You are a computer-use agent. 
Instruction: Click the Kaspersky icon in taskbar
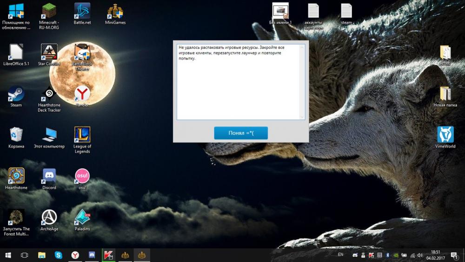[x=108, y=255]
